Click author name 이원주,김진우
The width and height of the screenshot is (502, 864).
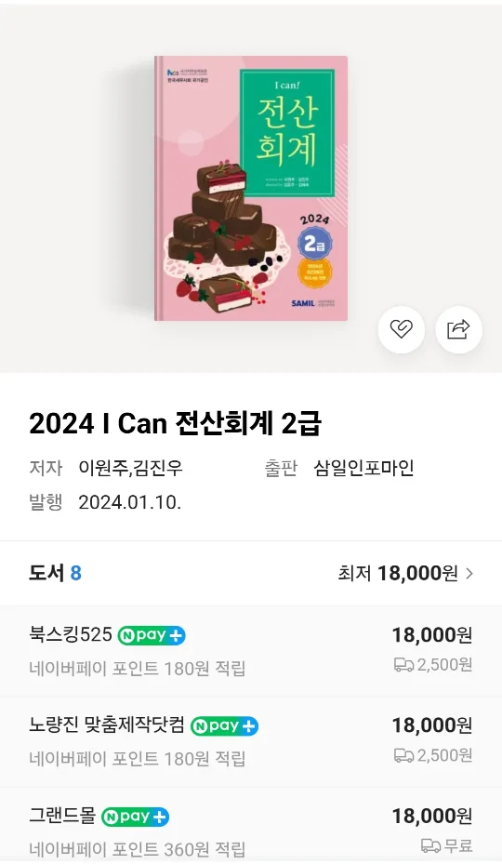[130, 469]
